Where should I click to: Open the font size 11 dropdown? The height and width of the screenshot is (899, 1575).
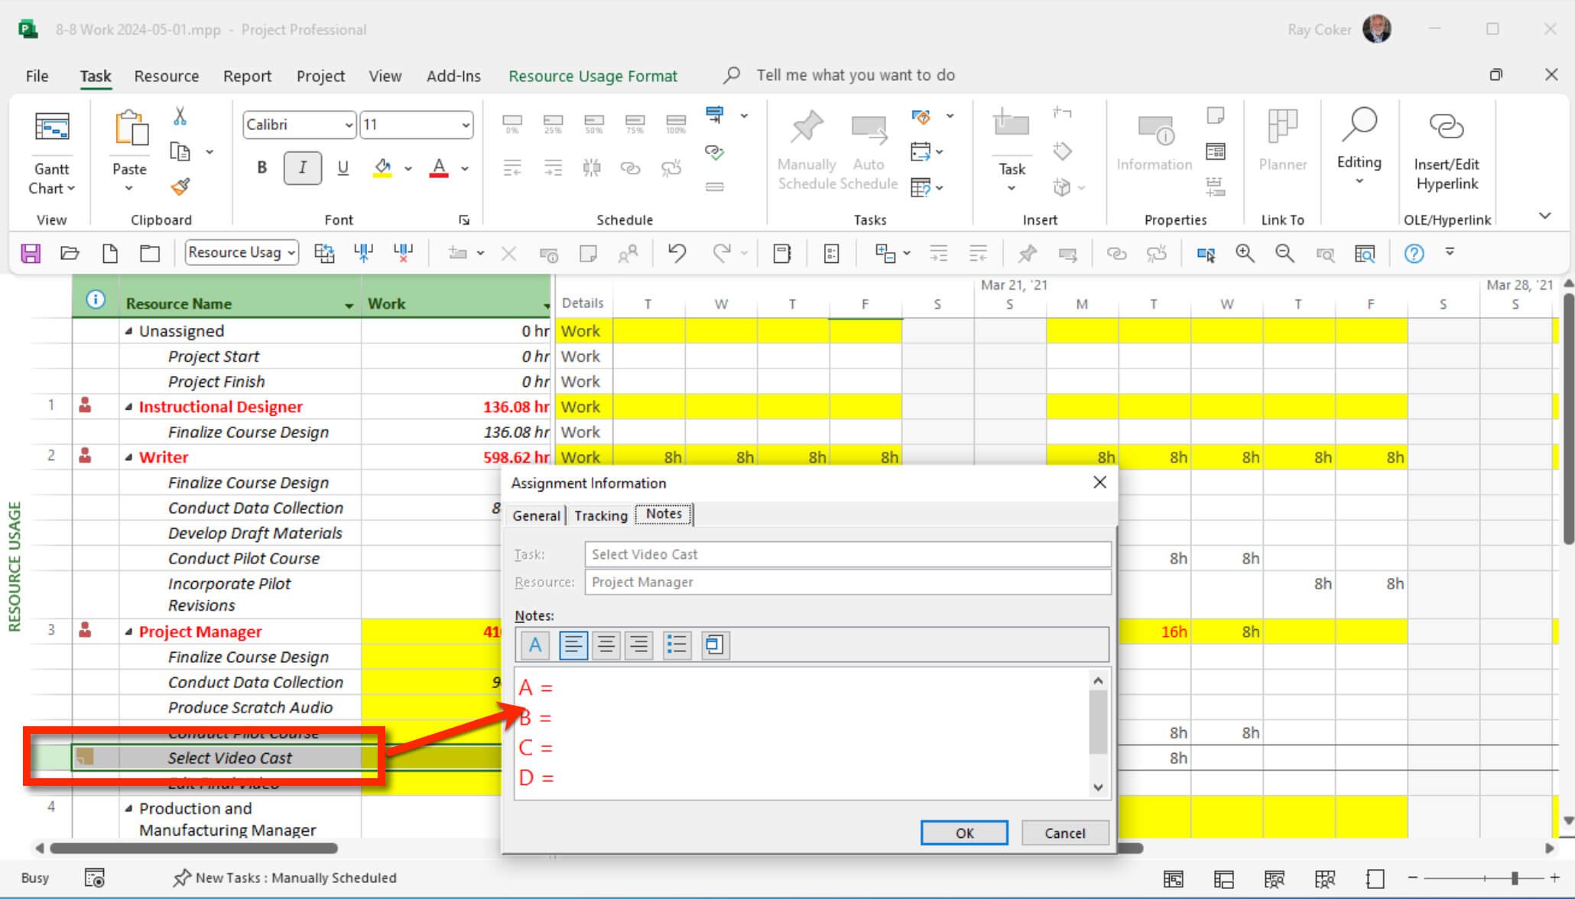[x=465, y=125]
